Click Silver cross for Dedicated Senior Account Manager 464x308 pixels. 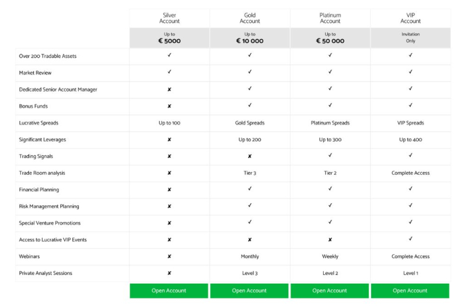coord(169,90)
